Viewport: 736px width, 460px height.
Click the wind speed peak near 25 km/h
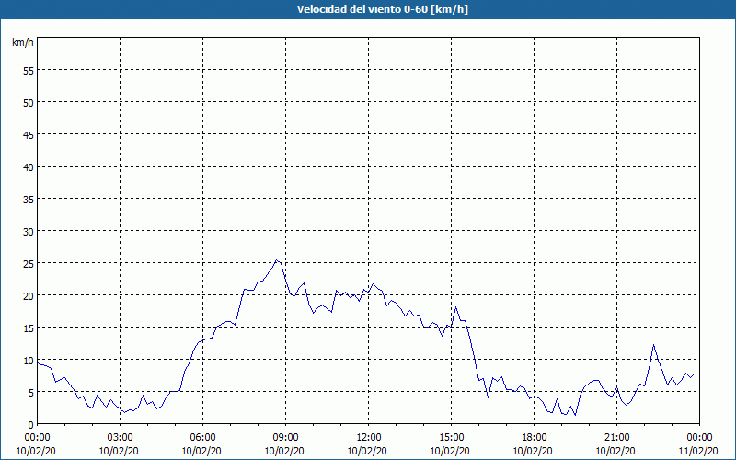pyautogui.click(x=277, y=260)
